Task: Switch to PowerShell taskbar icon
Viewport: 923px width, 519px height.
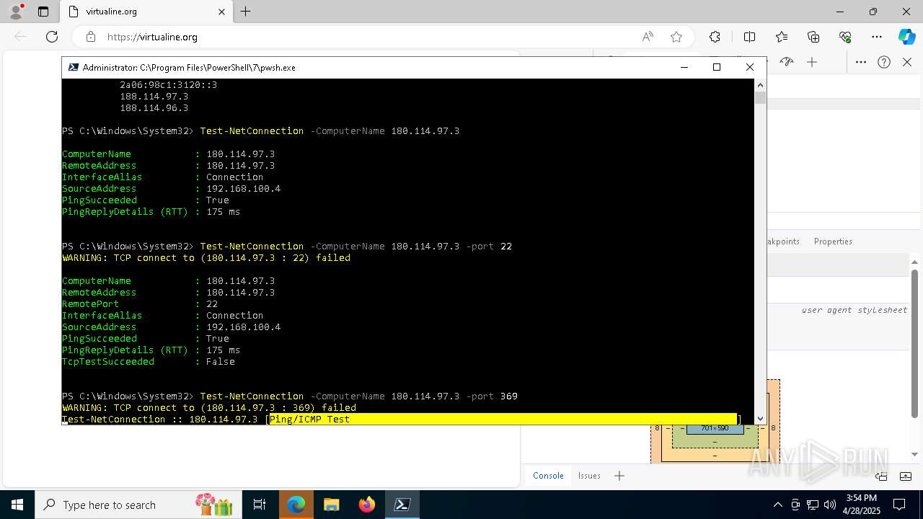Action: pyautogui.click(x=402, y=505)
